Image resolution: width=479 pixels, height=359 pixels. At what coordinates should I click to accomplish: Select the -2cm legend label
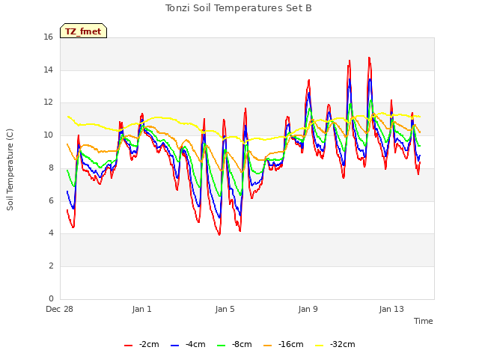149,344
